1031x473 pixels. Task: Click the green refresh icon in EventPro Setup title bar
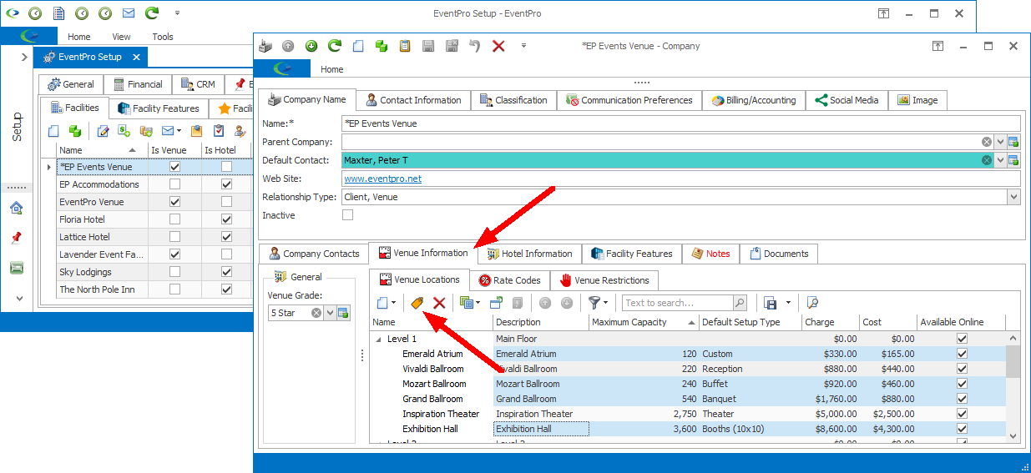point(151,13)
